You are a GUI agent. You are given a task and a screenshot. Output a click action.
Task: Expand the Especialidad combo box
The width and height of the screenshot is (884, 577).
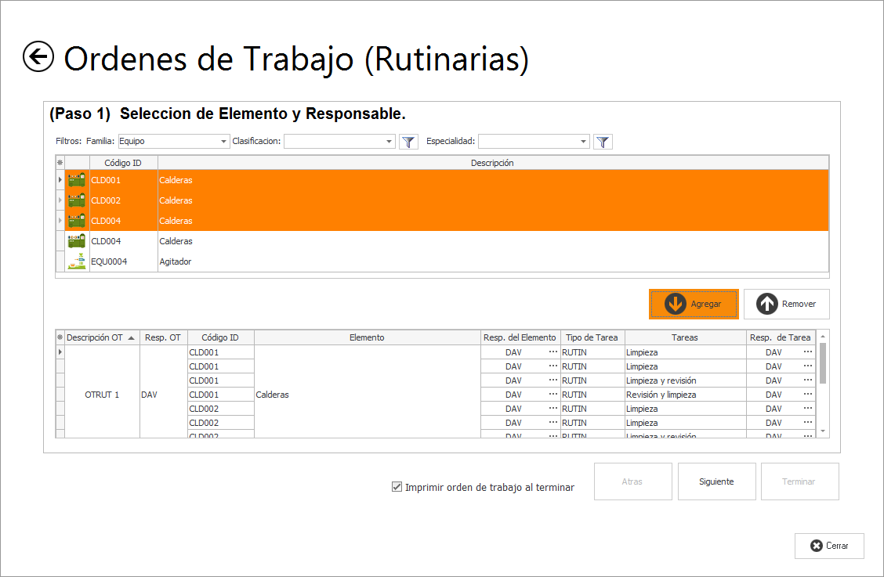coord(583,142)
